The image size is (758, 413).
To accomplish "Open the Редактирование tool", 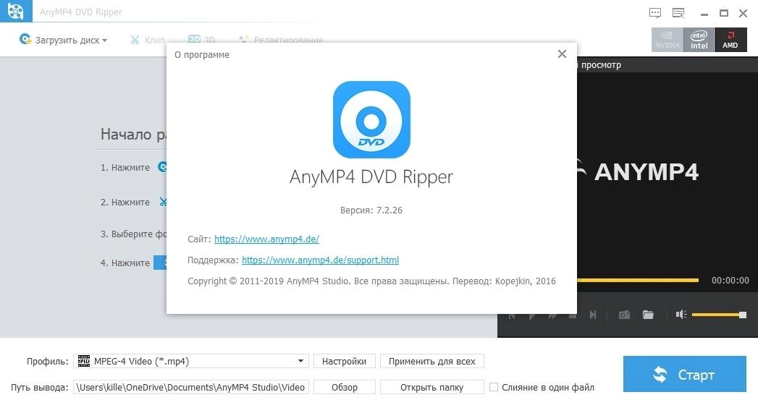I will pos(282,40).
